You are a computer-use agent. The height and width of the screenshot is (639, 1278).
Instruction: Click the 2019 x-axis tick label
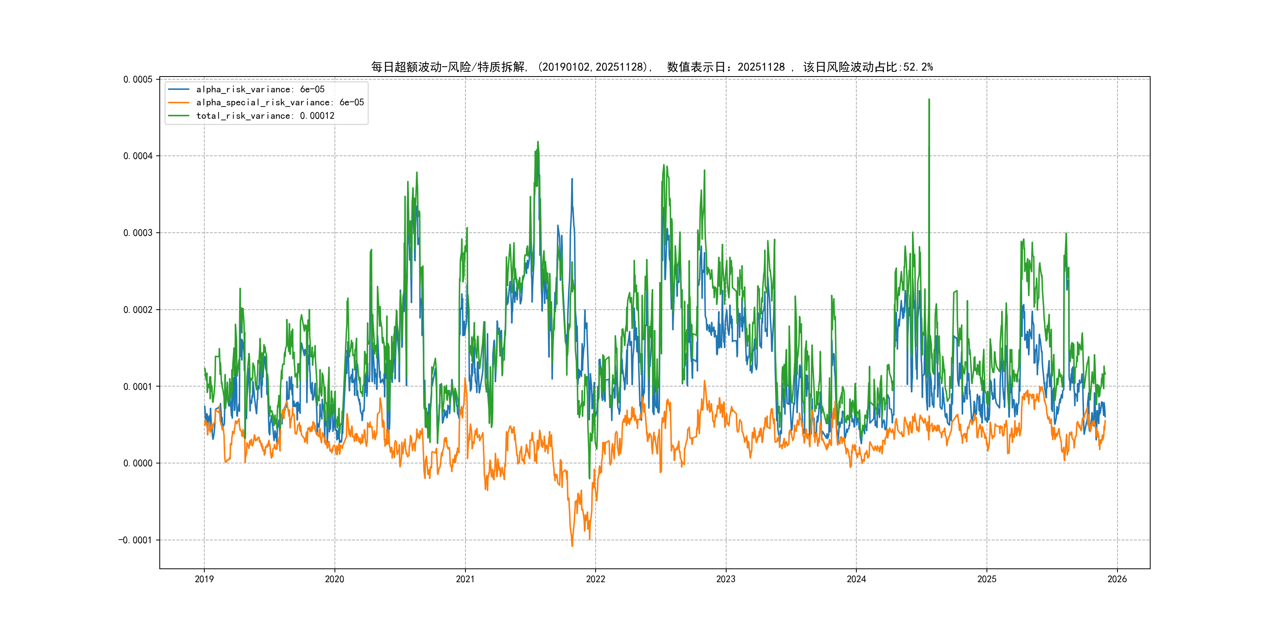204,579
